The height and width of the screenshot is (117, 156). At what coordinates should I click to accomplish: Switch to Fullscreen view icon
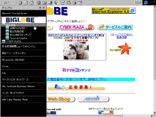point(63,3)
